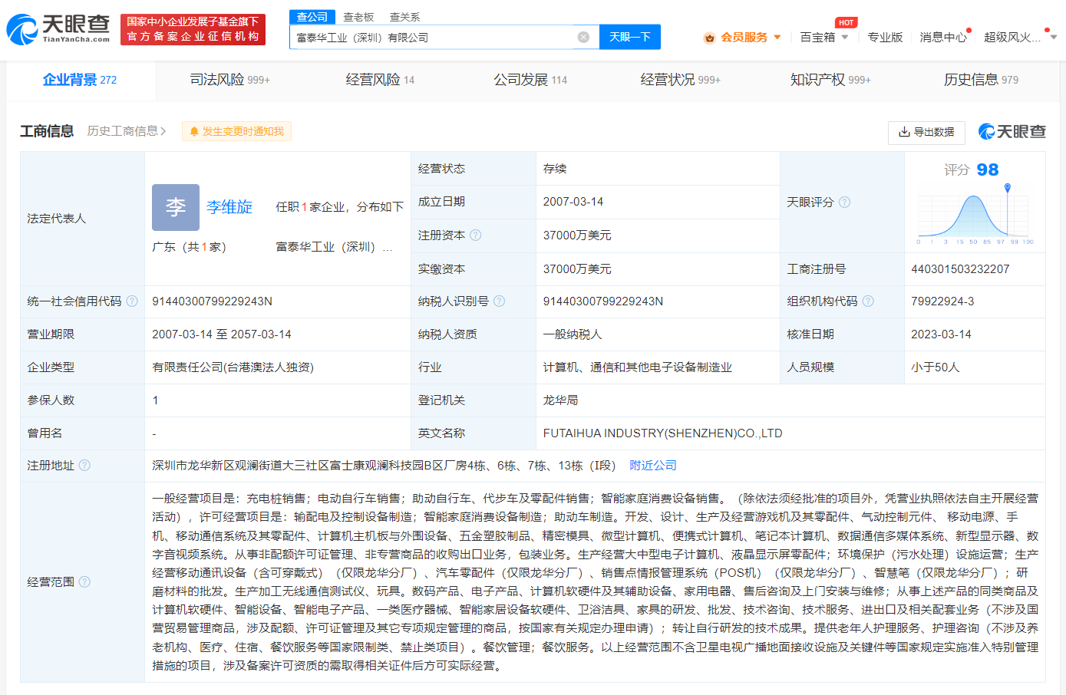The width and height of the screenshot is (1066, 695).
Task: Click 富泰华工业（深圳）… company entry
Action: (335, 247)
